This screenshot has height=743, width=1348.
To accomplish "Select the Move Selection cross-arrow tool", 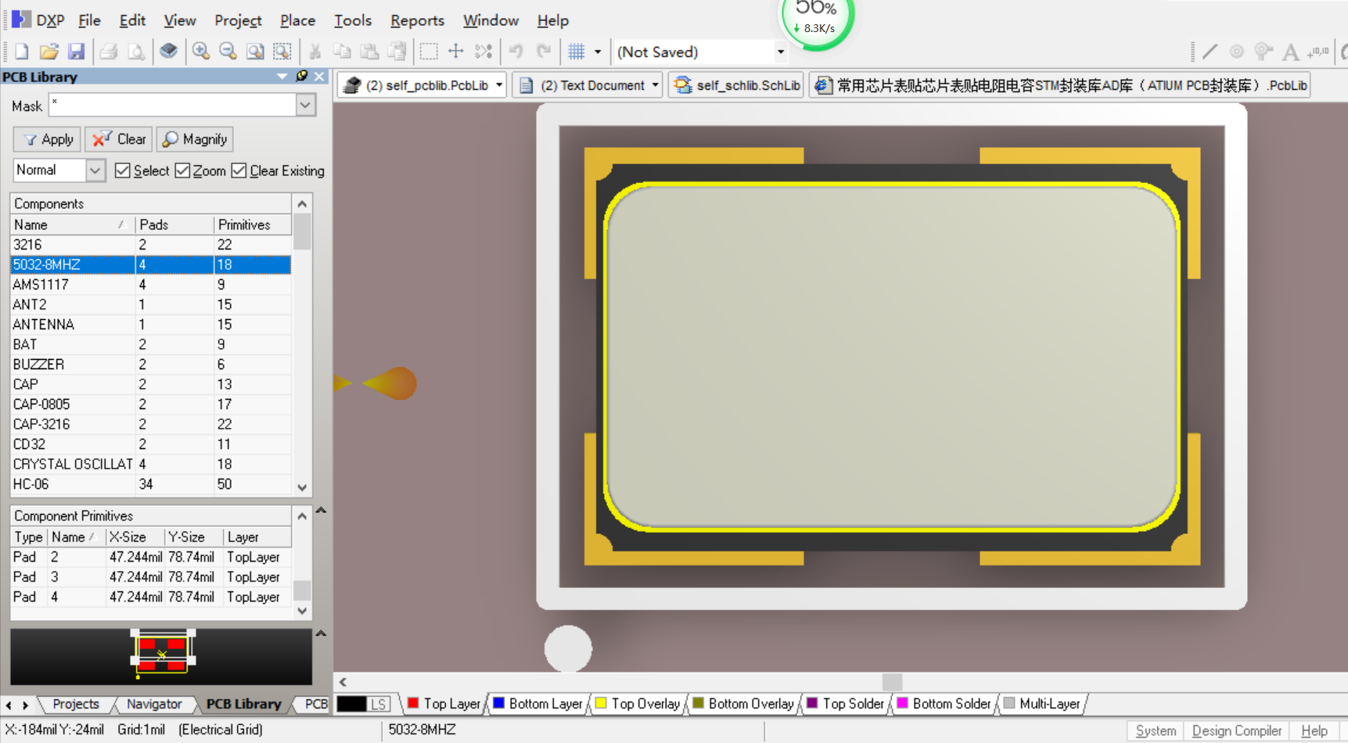I will pos(456,52).
